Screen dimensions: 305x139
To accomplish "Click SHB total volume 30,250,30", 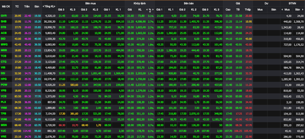I will 50,21.
